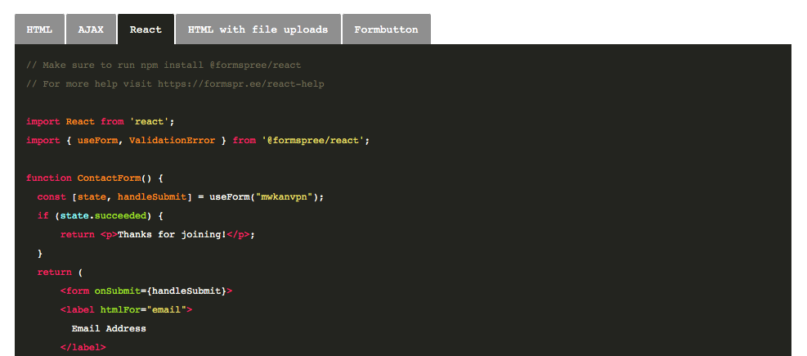Click the label htmlFor="email" line
Image resolution: width=807 pixels, height=356 pixels.
coord(126,309)
